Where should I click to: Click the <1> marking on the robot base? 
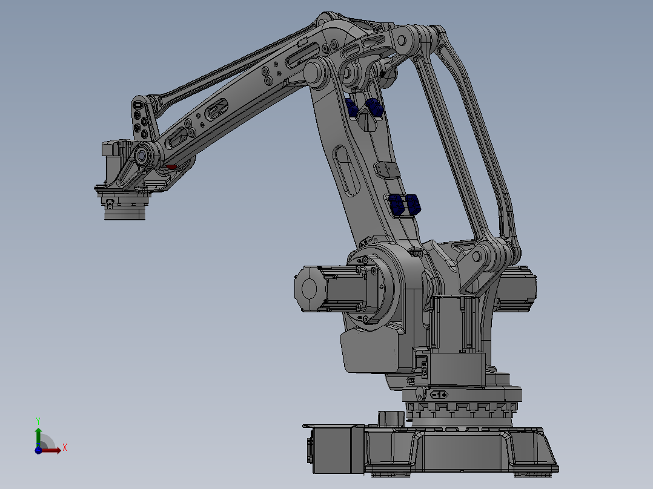coord(439,393)
